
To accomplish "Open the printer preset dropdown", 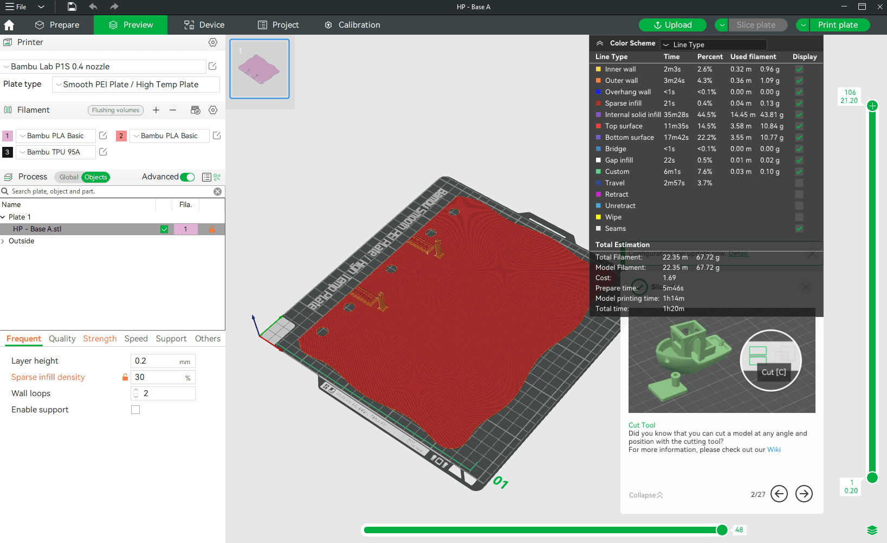I will [103, 67].
